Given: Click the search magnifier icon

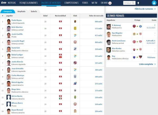Looking at the screenshot, I should [133, 3].
